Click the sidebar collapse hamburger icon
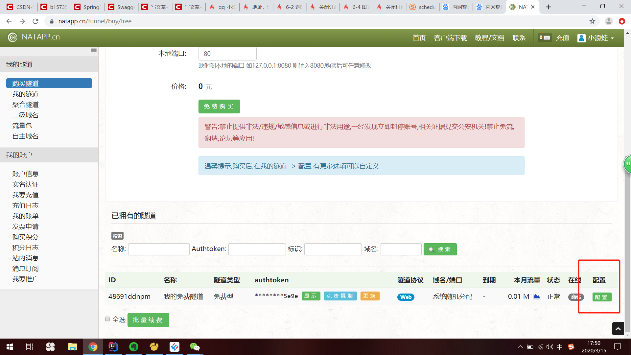Viewport: 631px width, 355px height. [94, 50]
